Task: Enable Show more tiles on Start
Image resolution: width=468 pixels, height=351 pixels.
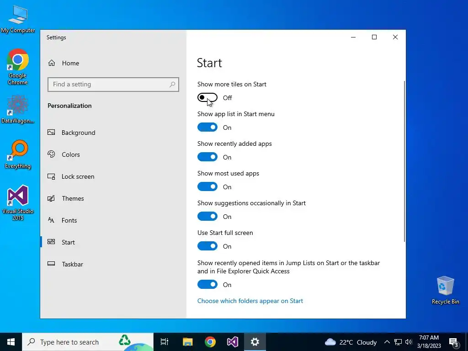Action: [x=207, y=98]
